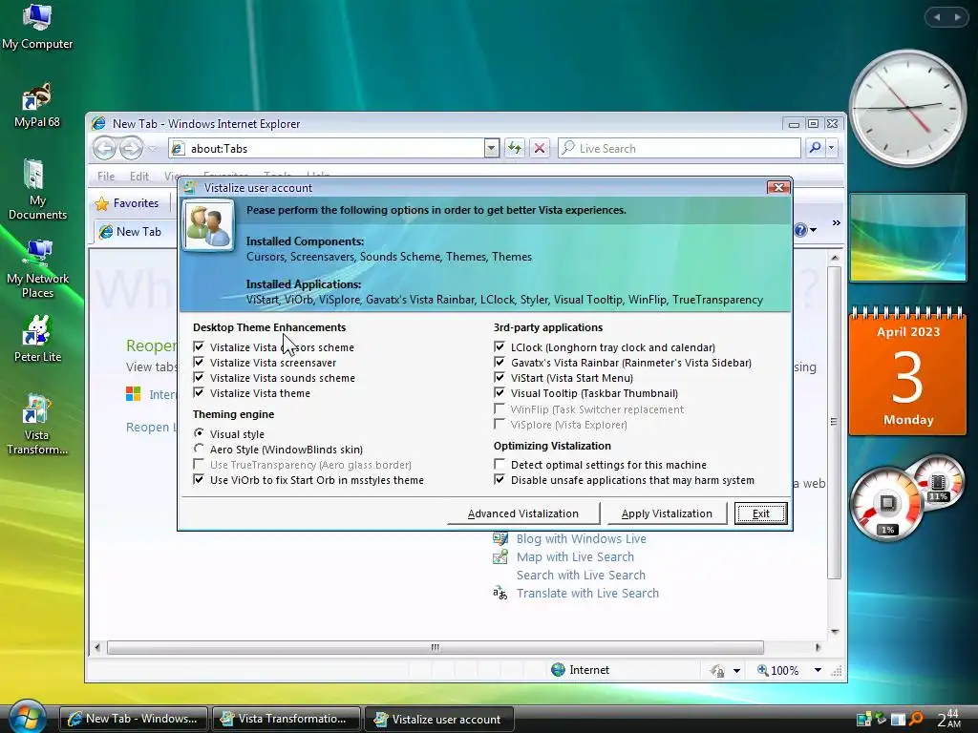Click the red Stop icon in IE
This screenshot has width=978, height=733.
point(540,148)
